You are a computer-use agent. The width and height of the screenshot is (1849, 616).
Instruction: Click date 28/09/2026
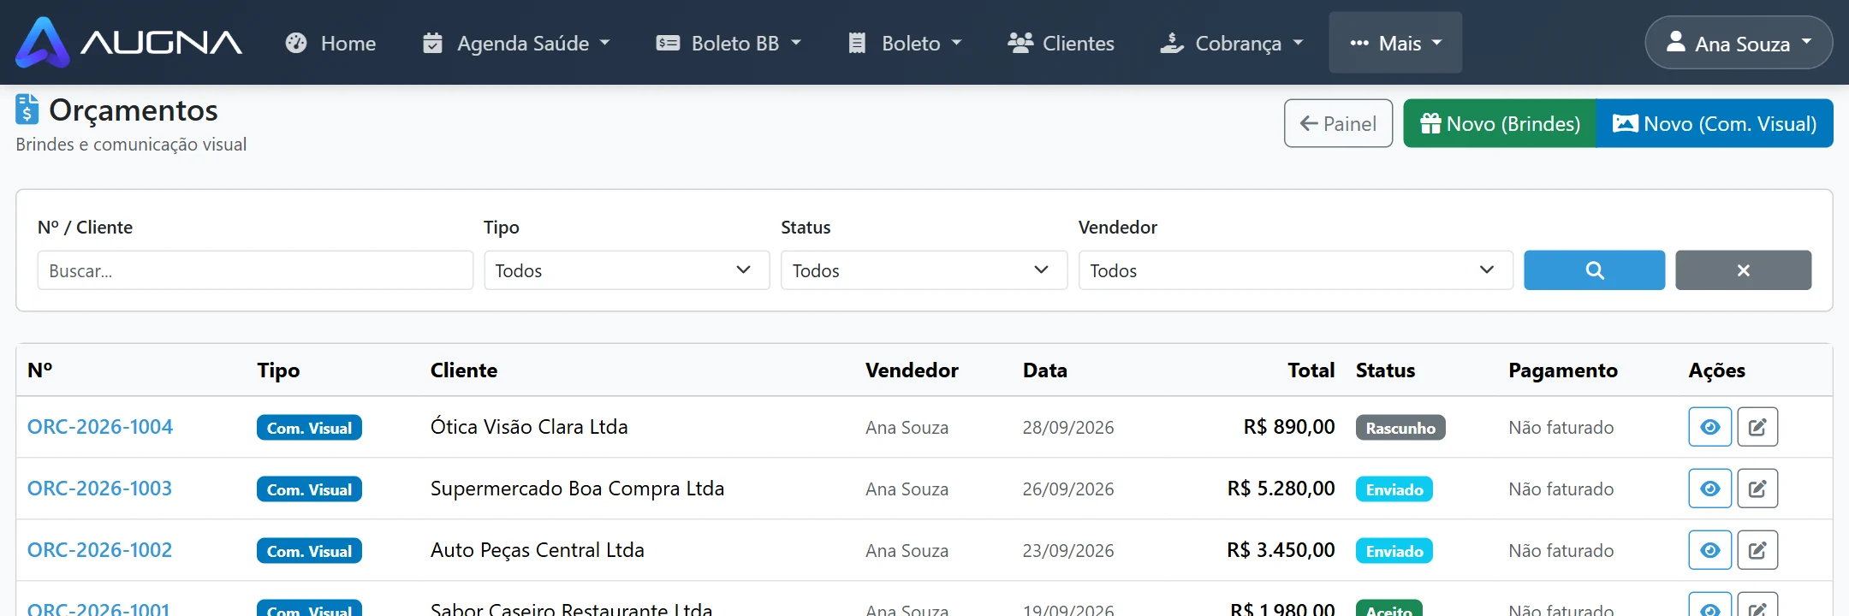click(x=1068, y=427)
